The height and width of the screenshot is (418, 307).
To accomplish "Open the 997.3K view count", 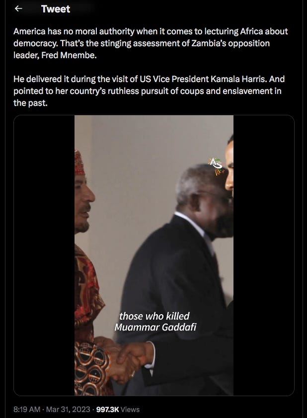I will click(x=107, y=409).
